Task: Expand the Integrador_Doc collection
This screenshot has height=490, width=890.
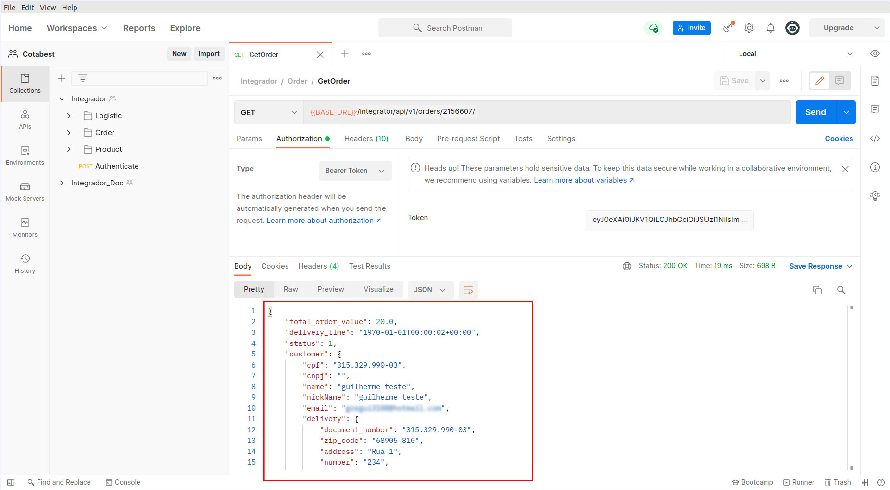Action: tap(62, 183)
